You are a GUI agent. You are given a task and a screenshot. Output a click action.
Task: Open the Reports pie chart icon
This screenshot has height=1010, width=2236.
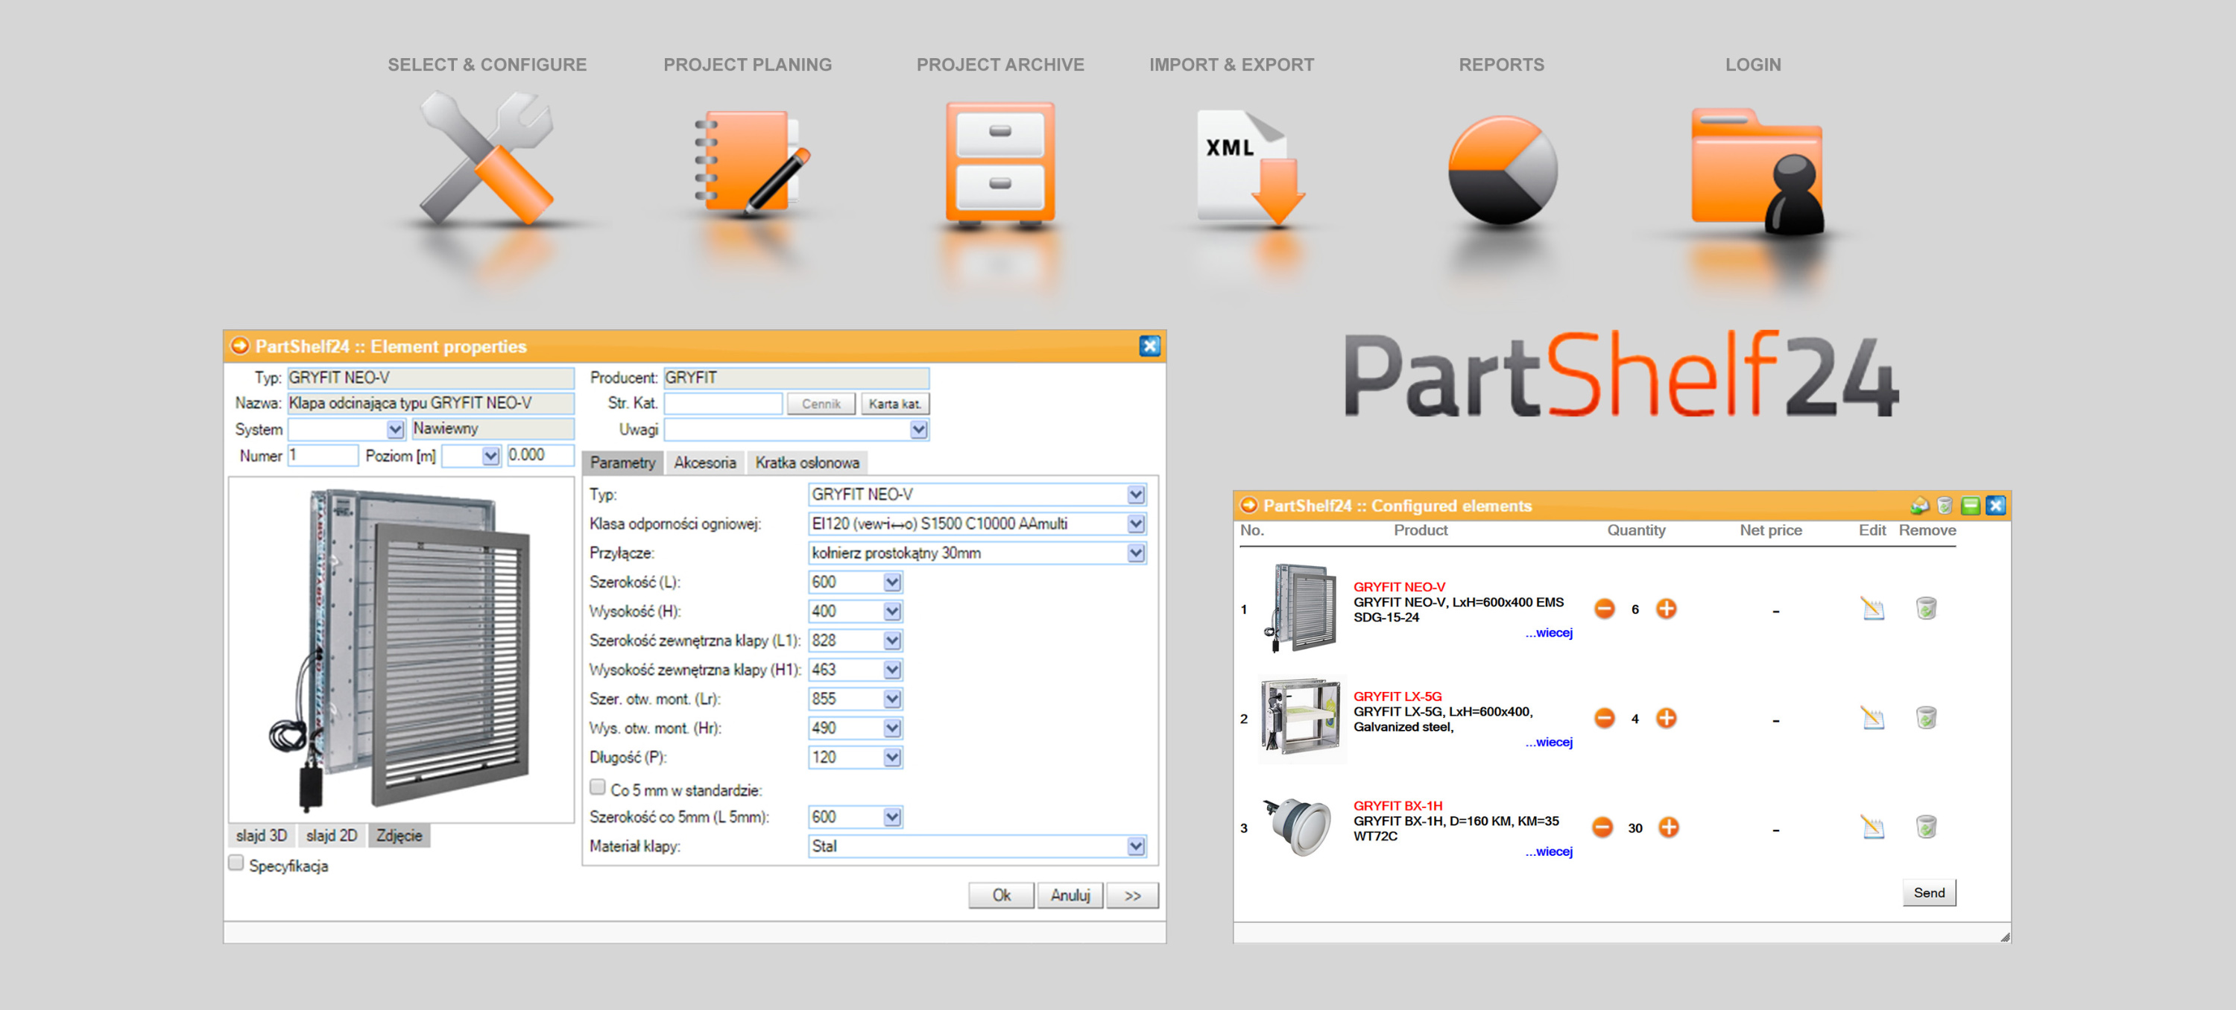click(x=1502, y=171)
